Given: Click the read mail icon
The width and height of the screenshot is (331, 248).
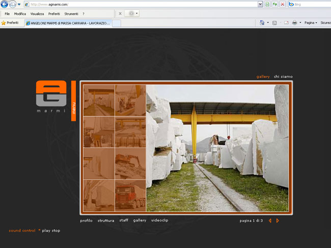Looking at the screenshot, I should pos(286,23).
